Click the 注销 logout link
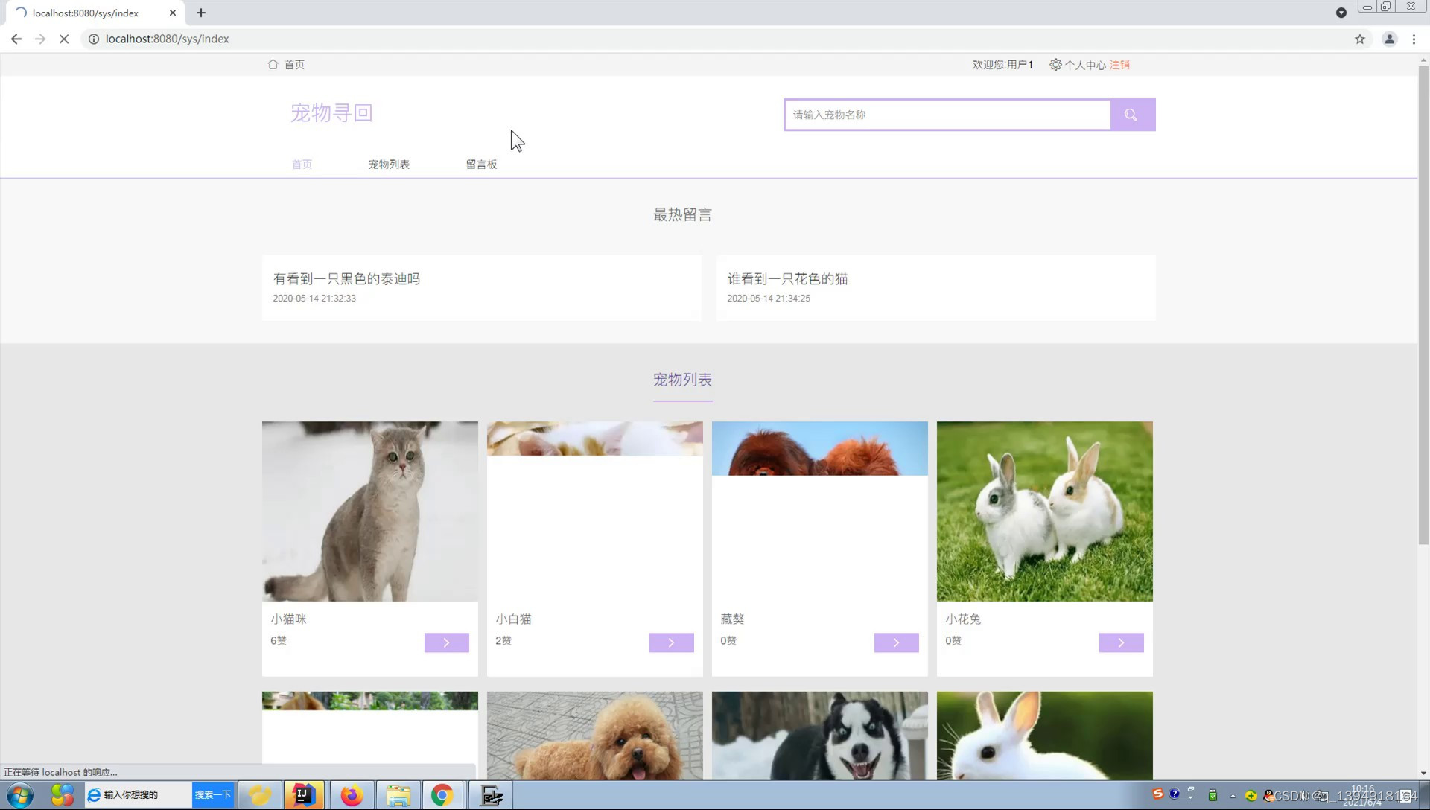This screenshot has width=1430, height=810. pyautogui.click(x=1119, y=65)
